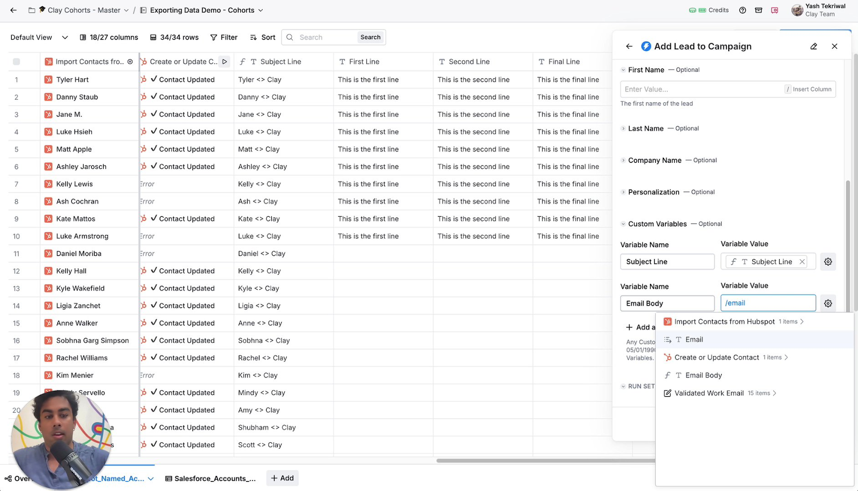The height and width of the screenshot is (491, 858).
Task: Click HubSpot icon next to Daniel Moriba
Action: (x=48, y=254)
